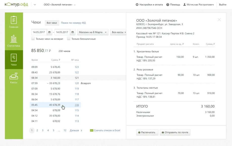Click the Тюльпаны желтые item name
The width and height of the screenshot is (232, 146).
(147, 88)
